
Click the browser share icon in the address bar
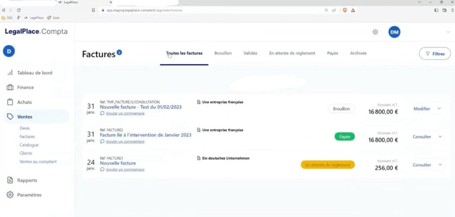(x=334, y=10)
